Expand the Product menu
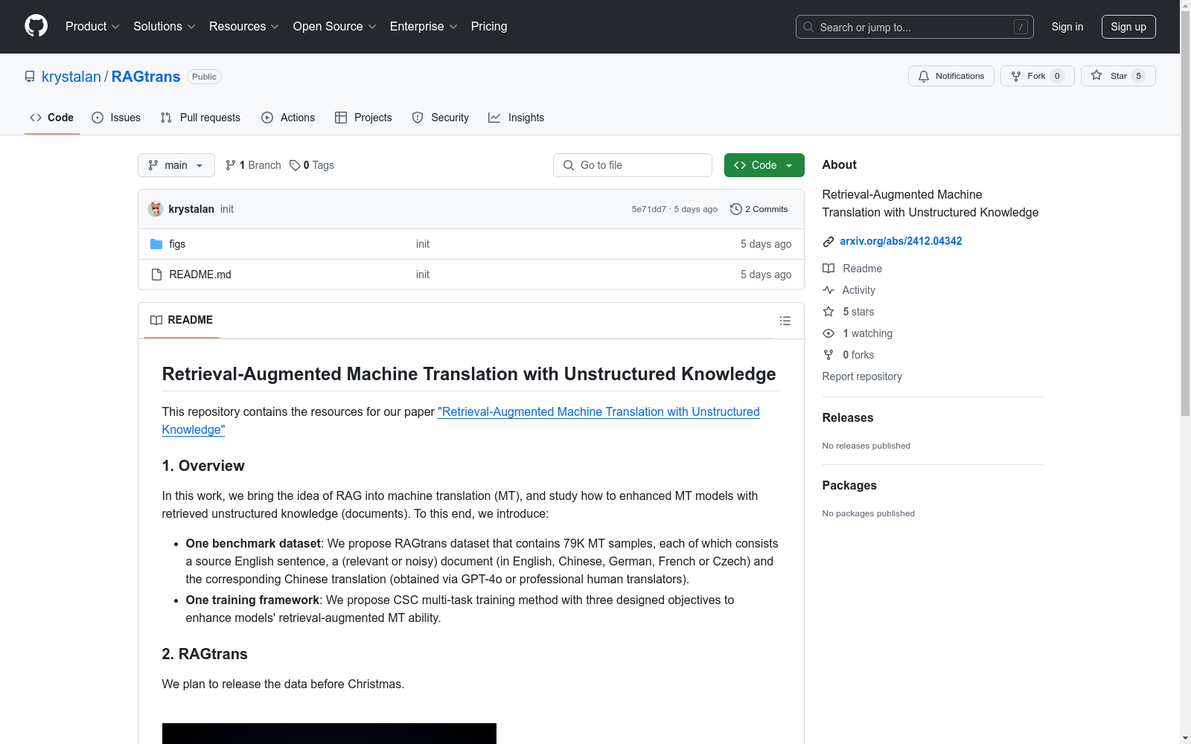1191x744 pixels. [x=92, y=27]
